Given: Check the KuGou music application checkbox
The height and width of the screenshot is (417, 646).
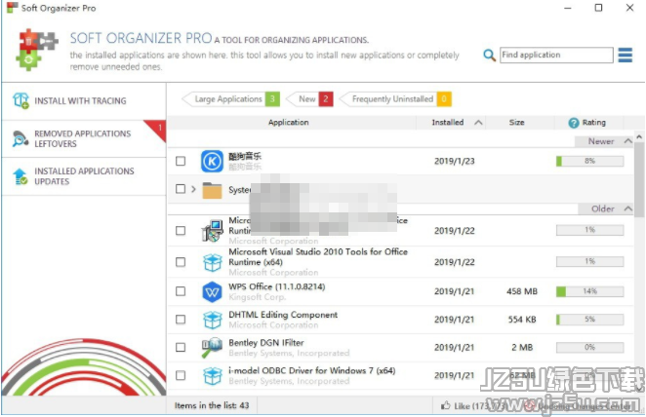Looking at the screenshot, I should click(x=181, y=161).
